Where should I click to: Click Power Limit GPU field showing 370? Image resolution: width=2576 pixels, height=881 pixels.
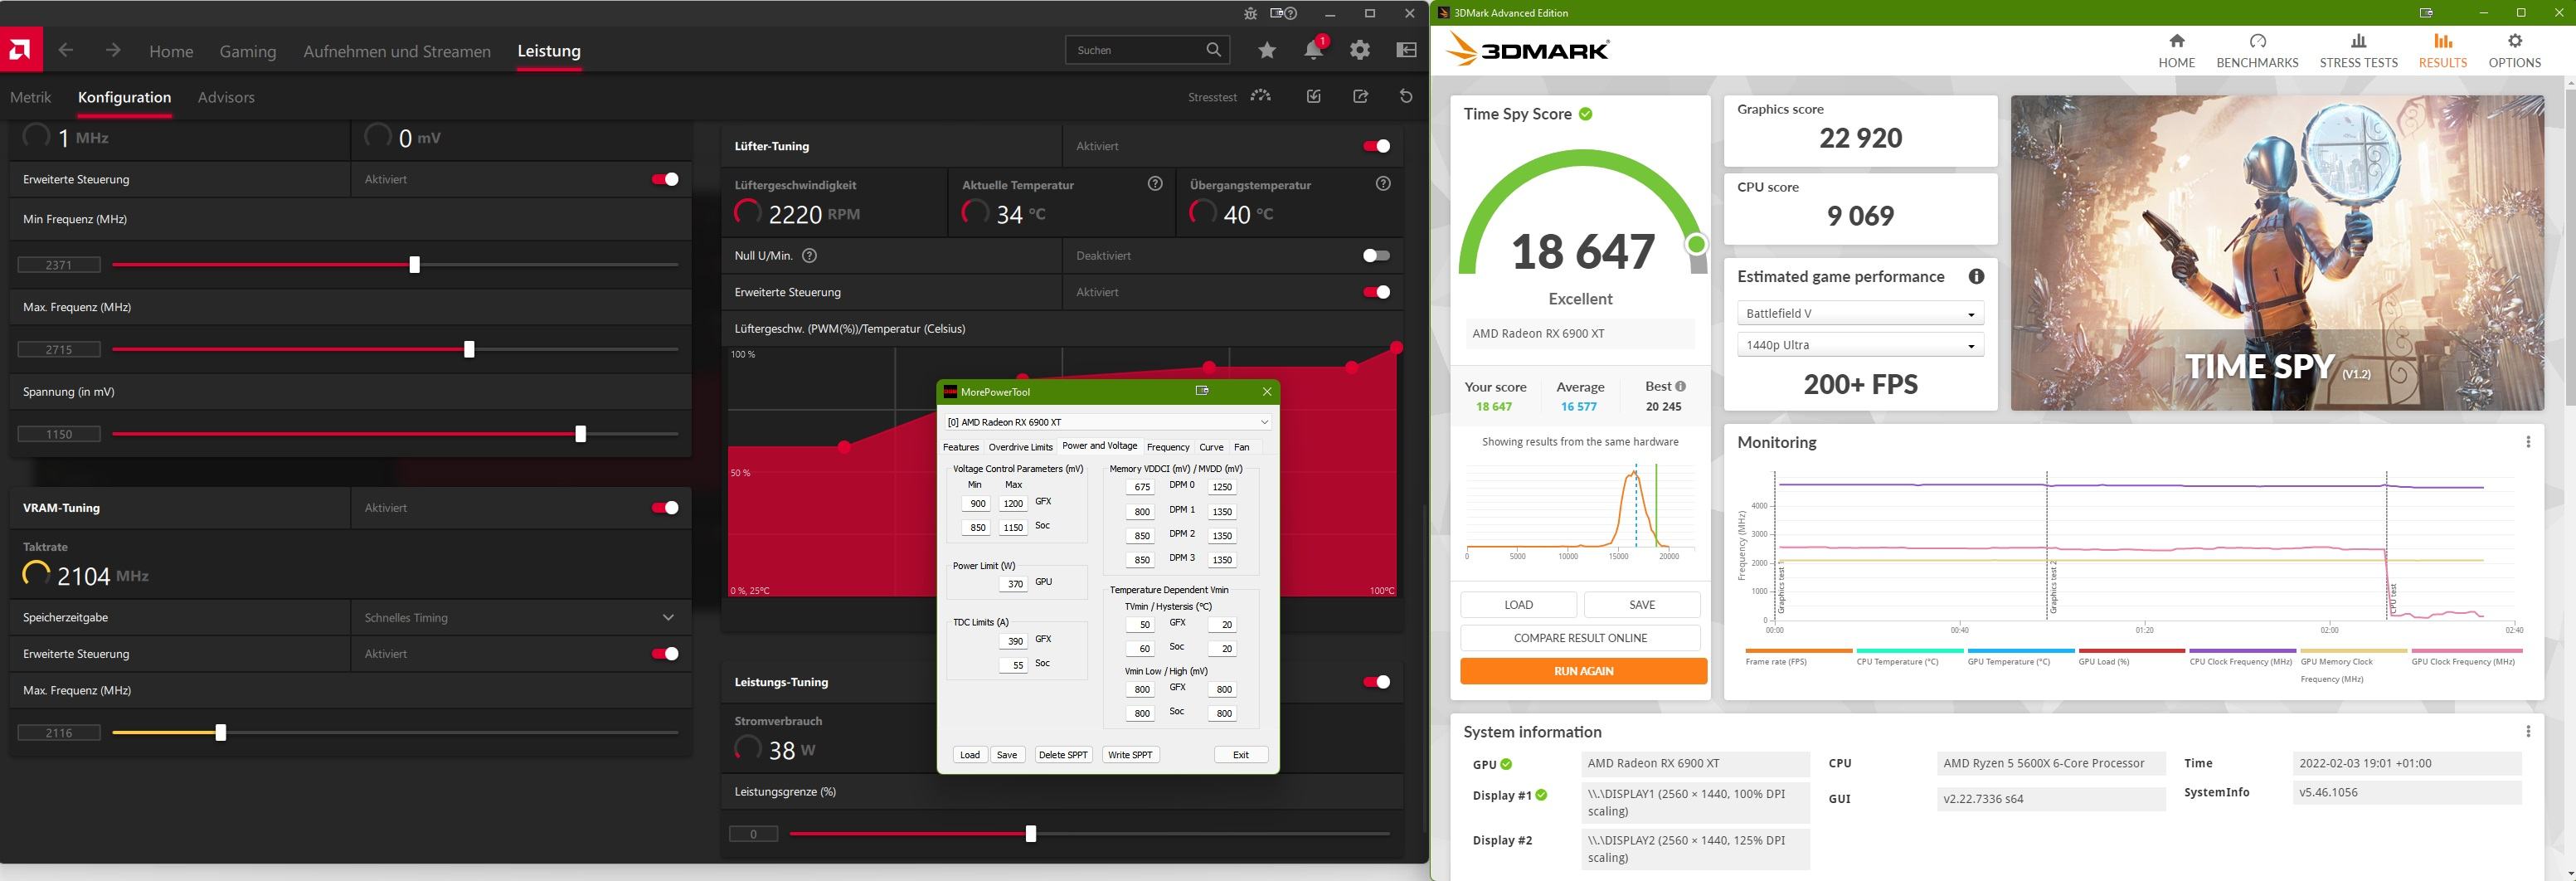pyautogui.click(x=1013, y=584)
